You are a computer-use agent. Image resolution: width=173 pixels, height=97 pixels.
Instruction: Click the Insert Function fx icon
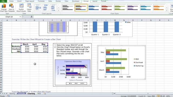(31, 17)
